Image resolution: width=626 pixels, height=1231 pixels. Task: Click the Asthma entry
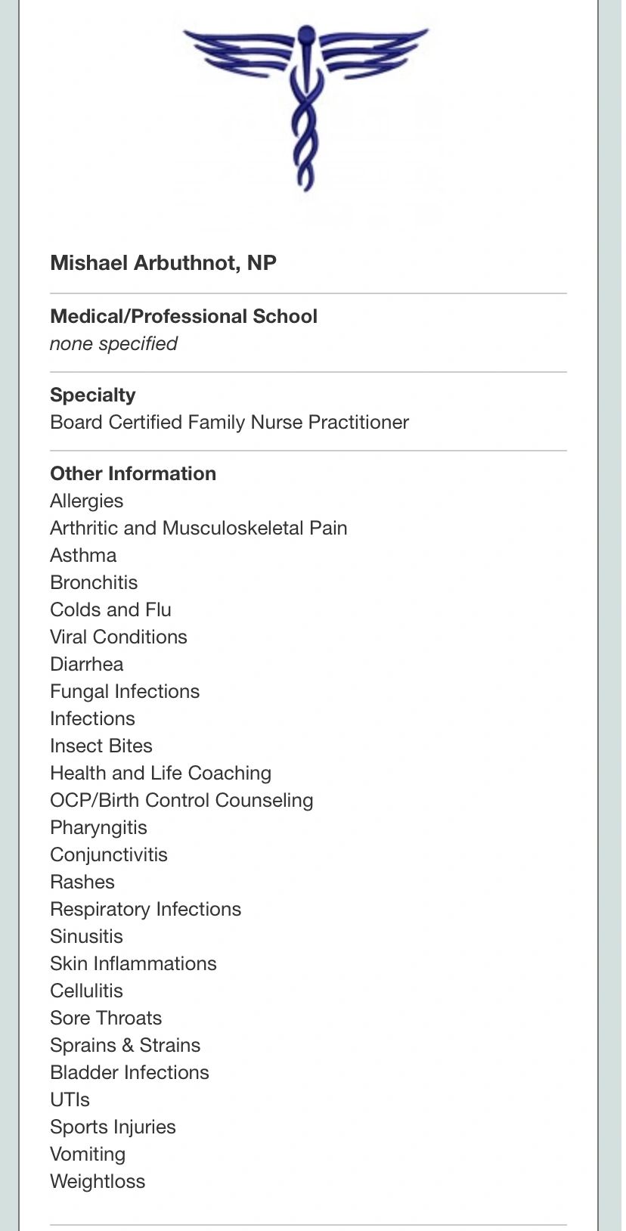(x=83, y=555)
